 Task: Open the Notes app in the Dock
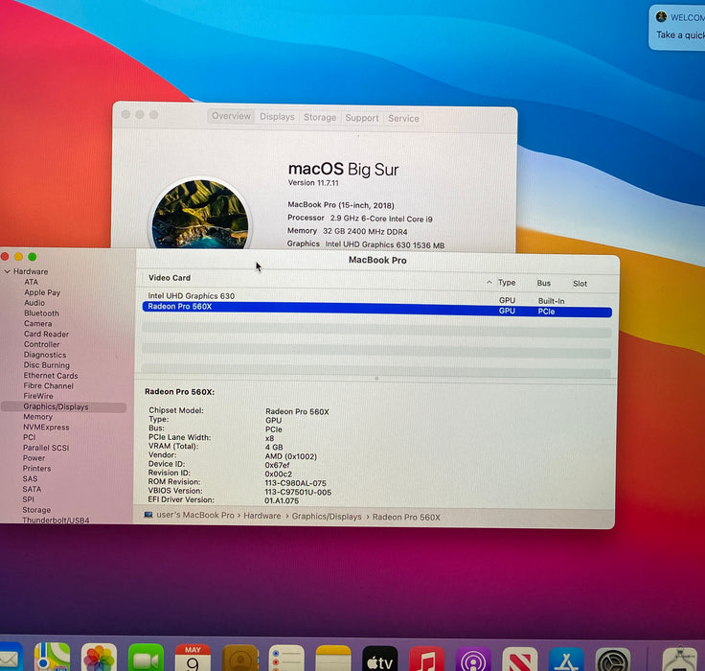333,659
